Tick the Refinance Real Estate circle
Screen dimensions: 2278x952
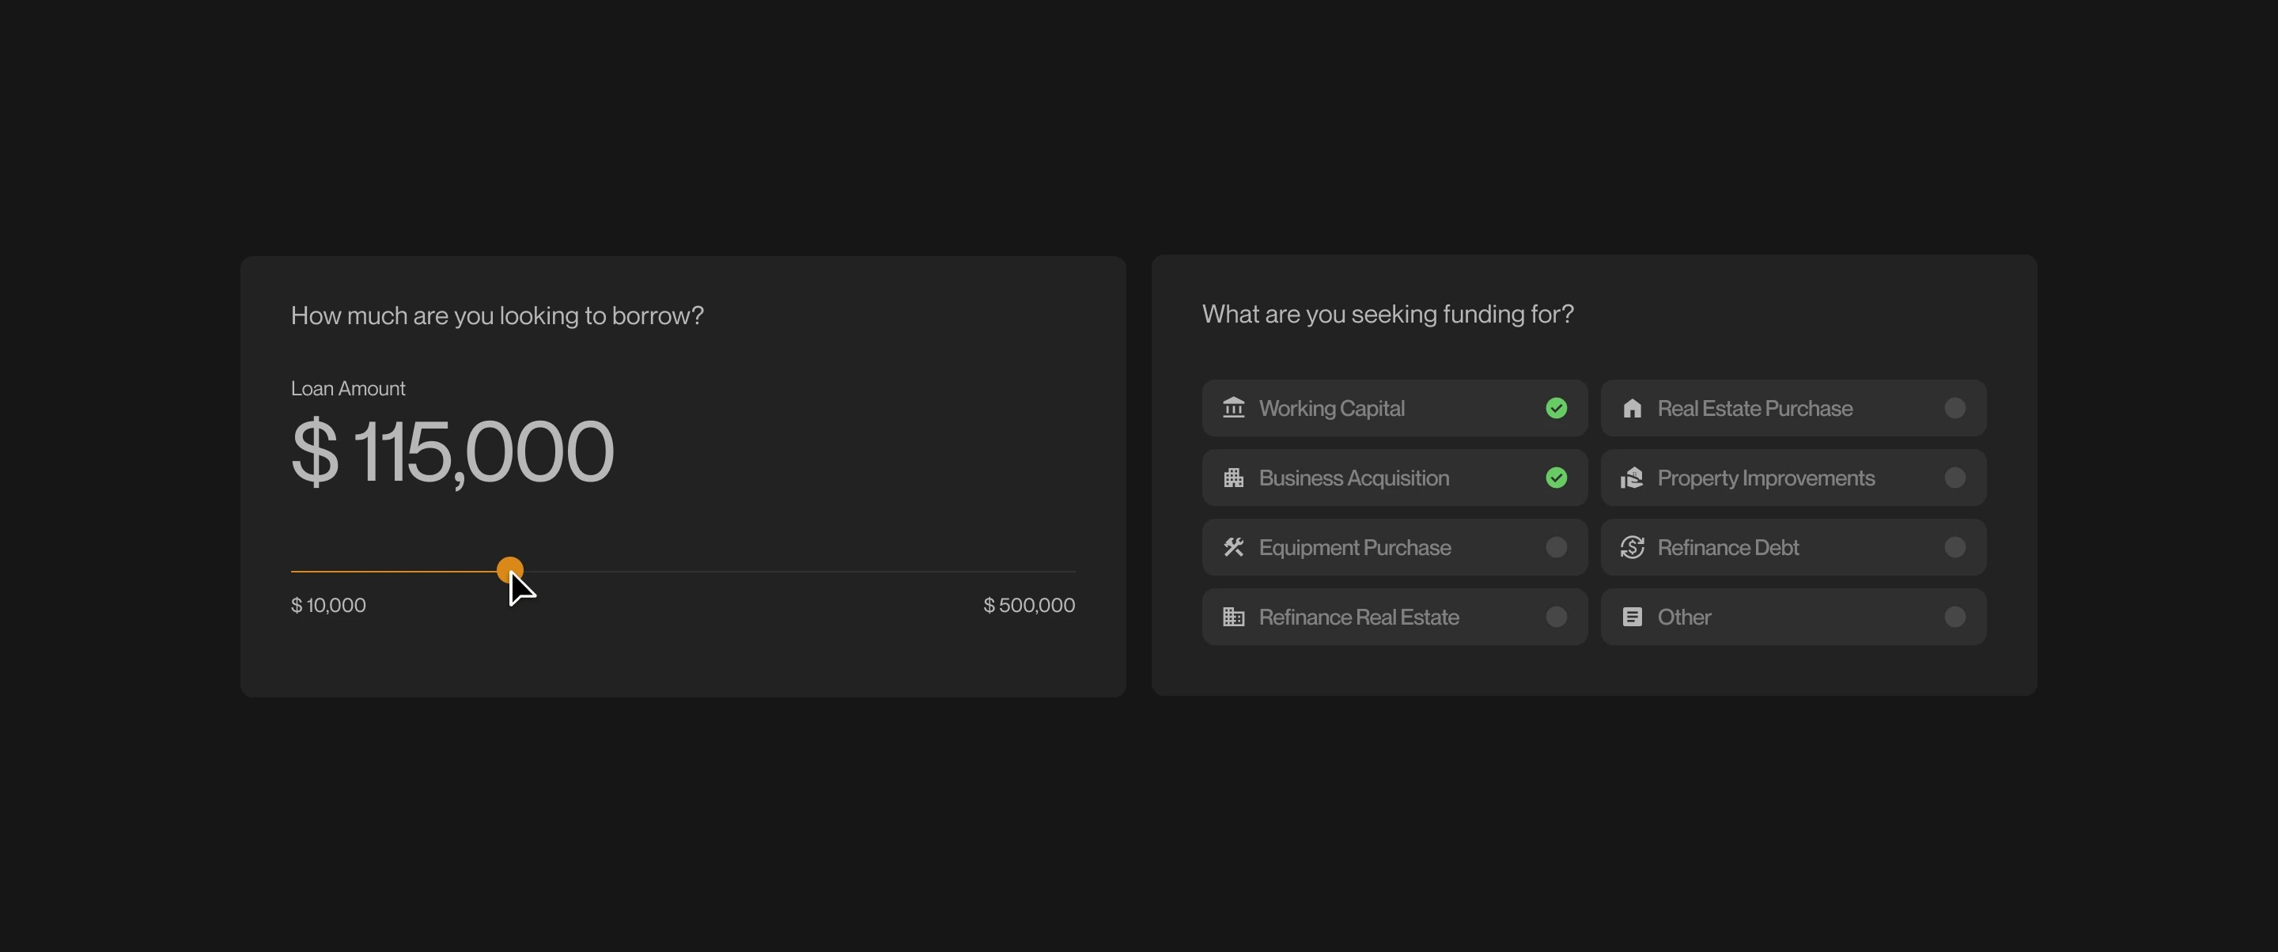point(1557,617)
